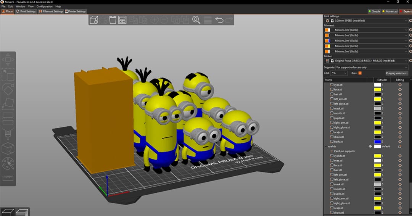
Task: Open the Infill percentage dropdown
Action: pyautogui.click(x=339, y=73)
